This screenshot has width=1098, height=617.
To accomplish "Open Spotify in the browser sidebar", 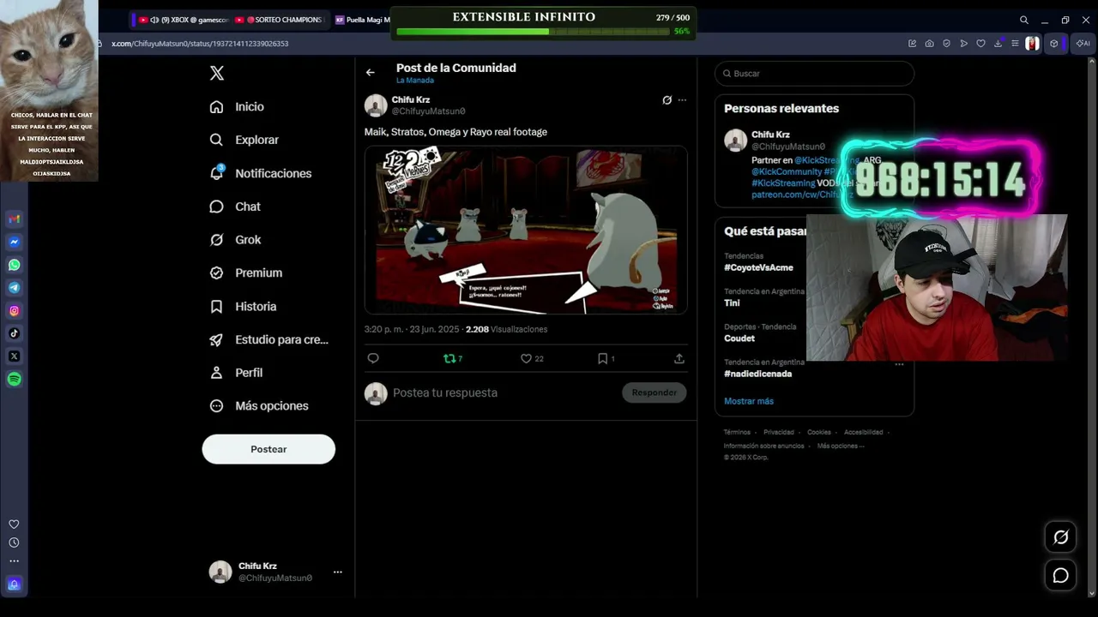I will tap(15, 379).
